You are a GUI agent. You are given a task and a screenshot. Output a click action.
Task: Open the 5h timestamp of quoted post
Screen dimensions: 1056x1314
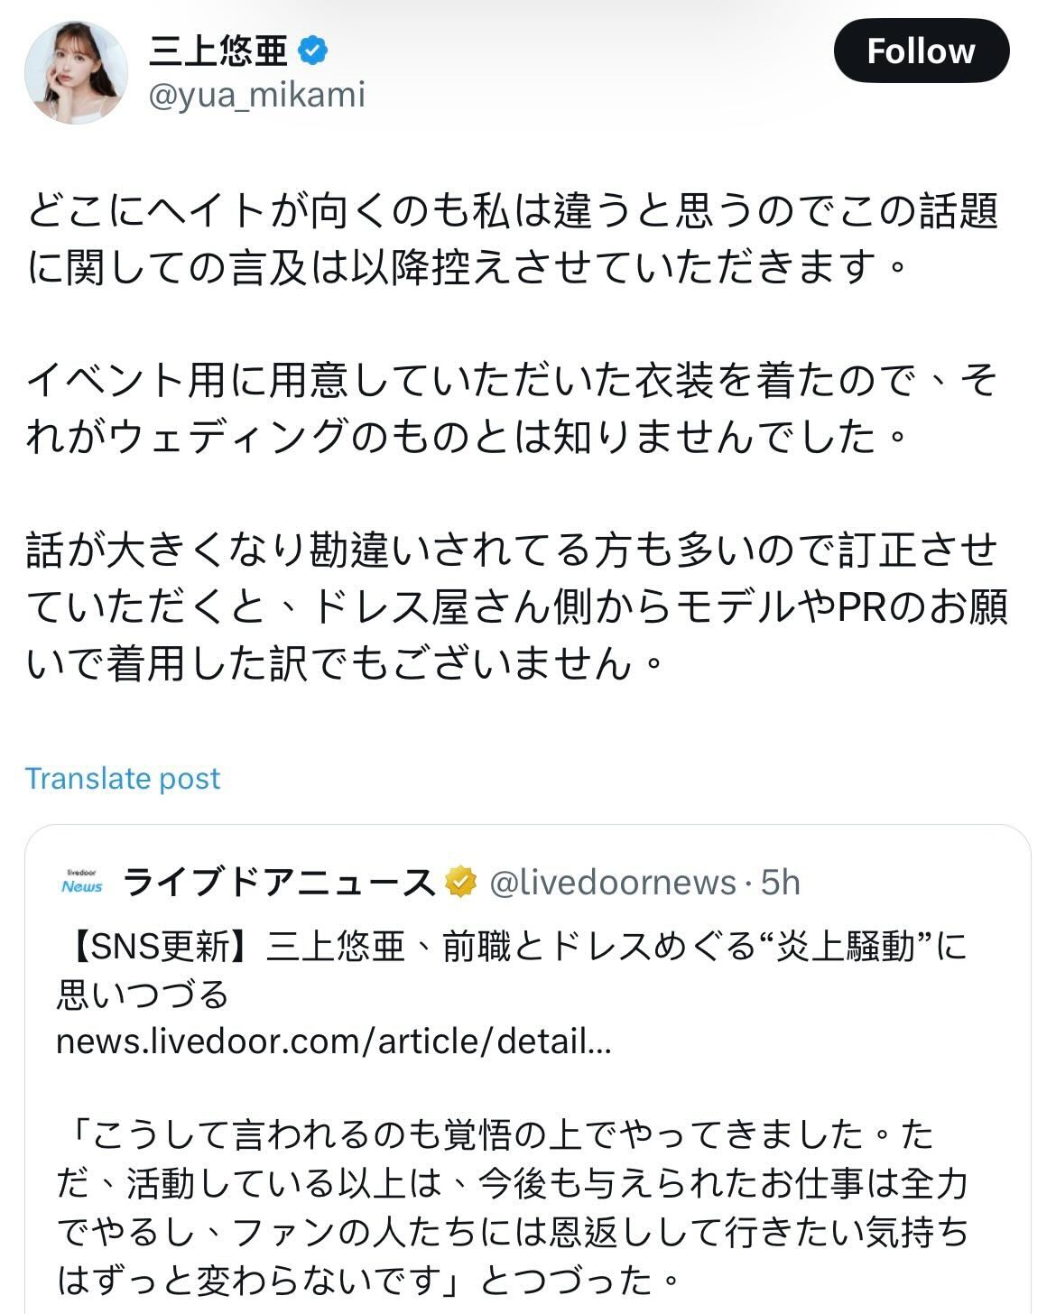coord(780,882)
